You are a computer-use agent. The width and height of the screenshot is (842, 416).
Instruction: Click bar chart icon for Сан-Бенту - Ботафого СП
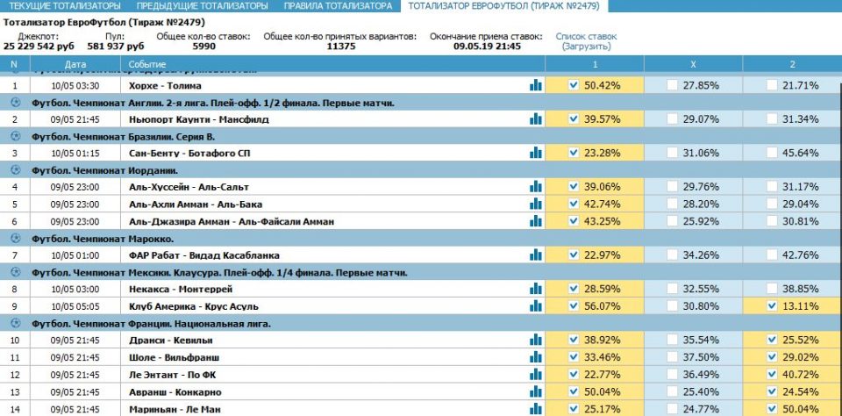pyautogui.click(x=535, y=153)
